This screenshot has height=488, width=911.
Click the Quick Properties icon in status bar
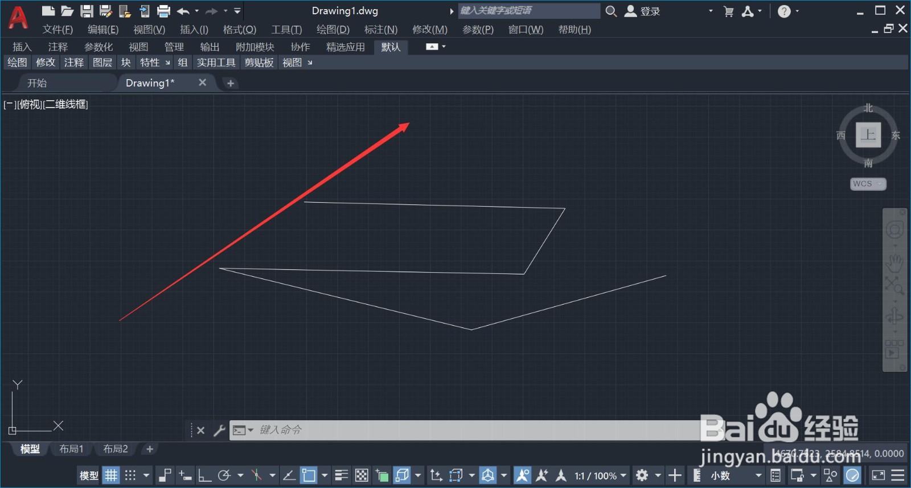[775, 475]
